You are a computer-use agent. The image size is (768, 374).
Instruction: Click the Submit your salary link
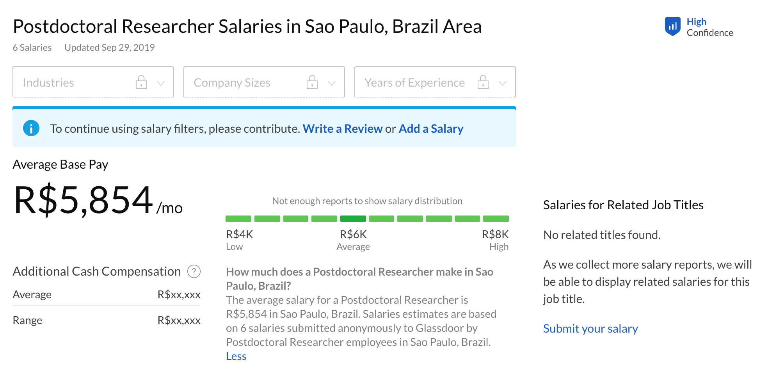pyautogui.click(x=590, y=328)
